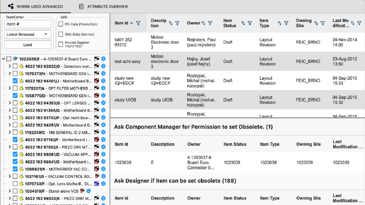Image resolution: width=365 pixels, height=205 pixels.
Task: Click the Load button
Action: (x=28, y=45)
